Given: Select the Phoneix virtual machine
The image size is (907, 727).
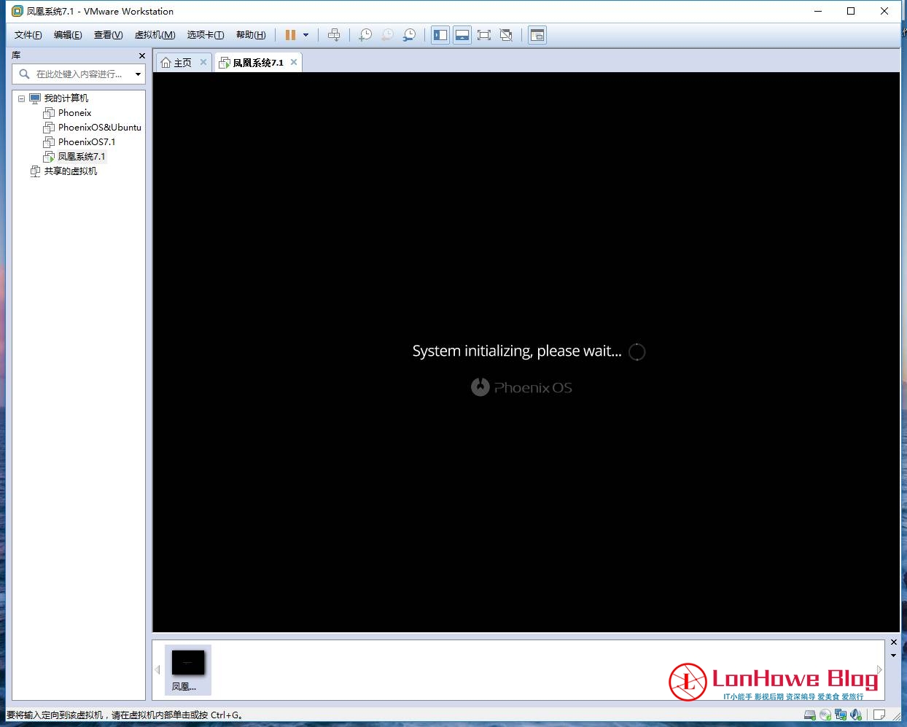Looking at the screenshot, I should [x=74, y=113].
